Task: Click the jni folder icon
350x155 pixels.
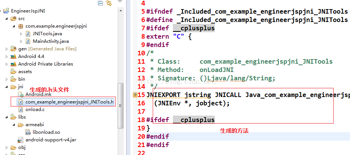Action: [x=13, y=87]
